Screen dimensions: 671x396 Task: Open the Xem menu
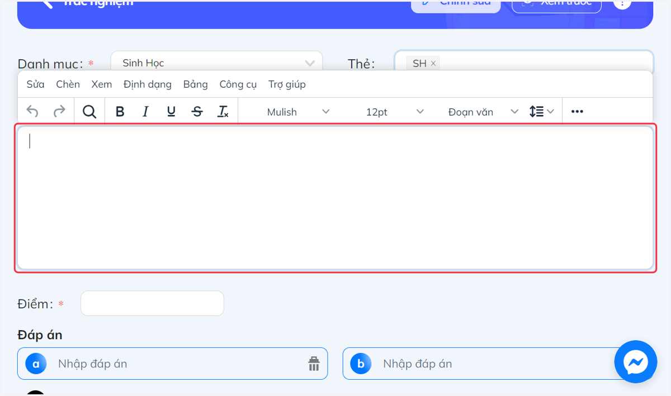(x=102, y=84)
